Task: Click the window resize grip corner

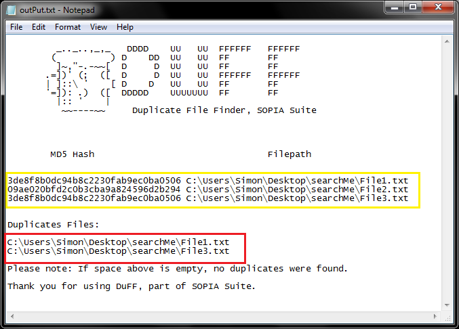Action: point(447,317)
